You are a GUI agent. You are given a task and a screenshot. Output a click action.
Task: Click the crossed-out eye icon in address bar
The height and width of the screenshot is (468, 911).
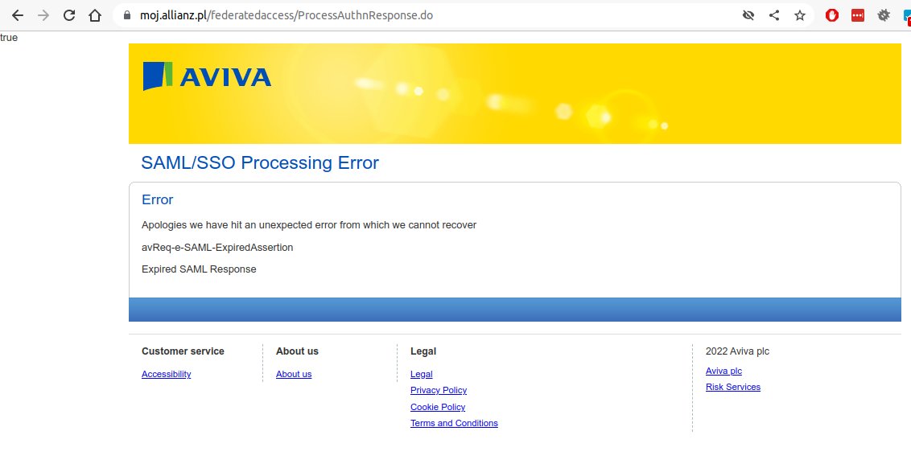(748, 15)
